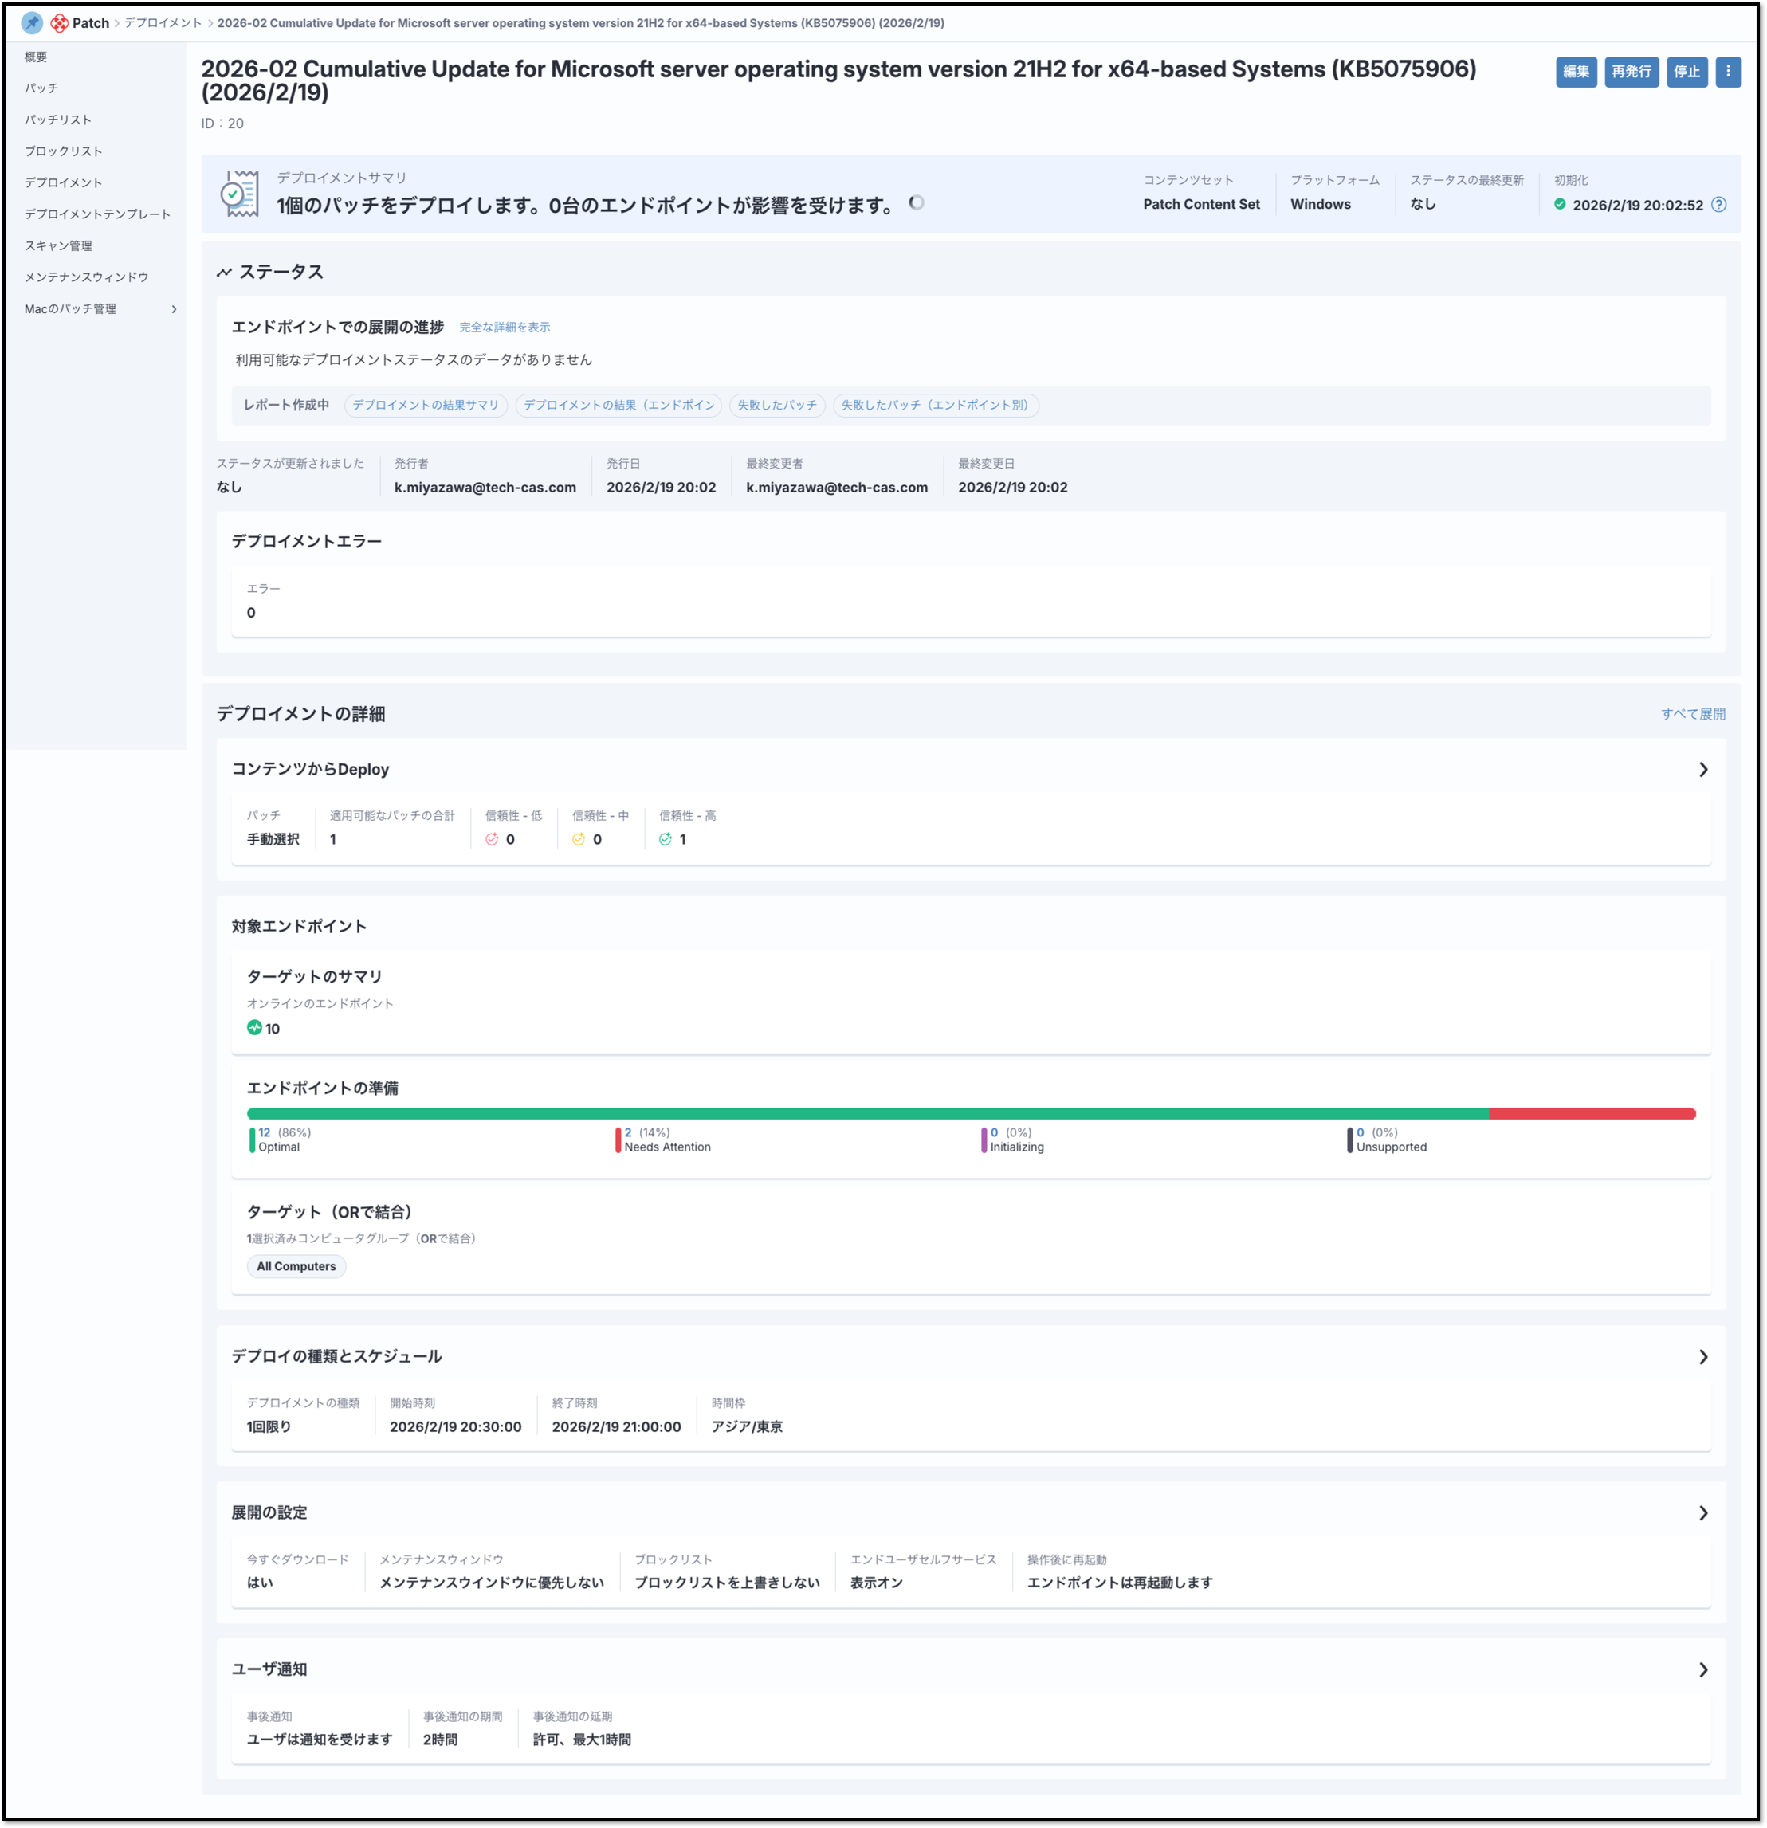Open 完全な詳細を表示 link
Viewport: 1767px width, 1828px height.
coord(504,328)
